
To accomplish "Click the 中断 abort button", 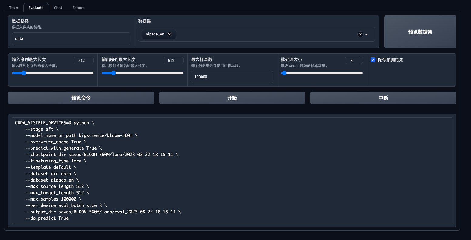I will (383, 98).
